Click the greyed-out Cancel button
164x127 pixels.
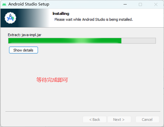147,119
